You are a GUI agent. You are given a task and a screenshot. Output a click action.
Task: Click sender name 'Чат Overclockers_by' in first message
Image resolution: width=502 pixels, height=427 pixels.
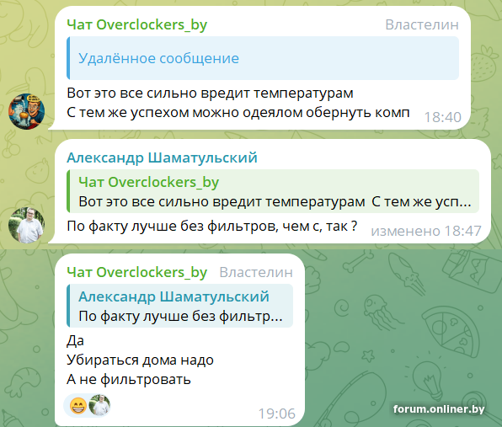[x=137, y=25]
